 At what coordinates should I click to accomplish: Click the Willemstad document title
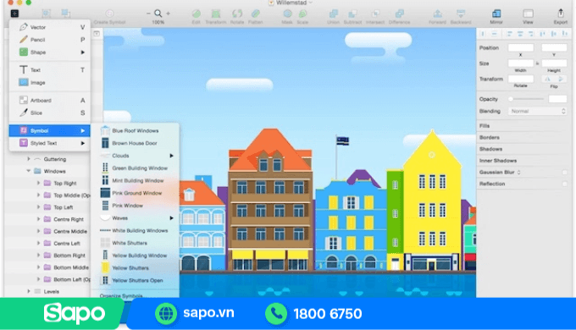tap(291, 3)
